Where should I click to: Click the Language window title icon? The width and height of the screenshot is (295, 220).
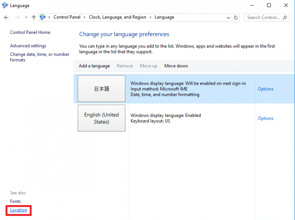[x=5, y=5]
